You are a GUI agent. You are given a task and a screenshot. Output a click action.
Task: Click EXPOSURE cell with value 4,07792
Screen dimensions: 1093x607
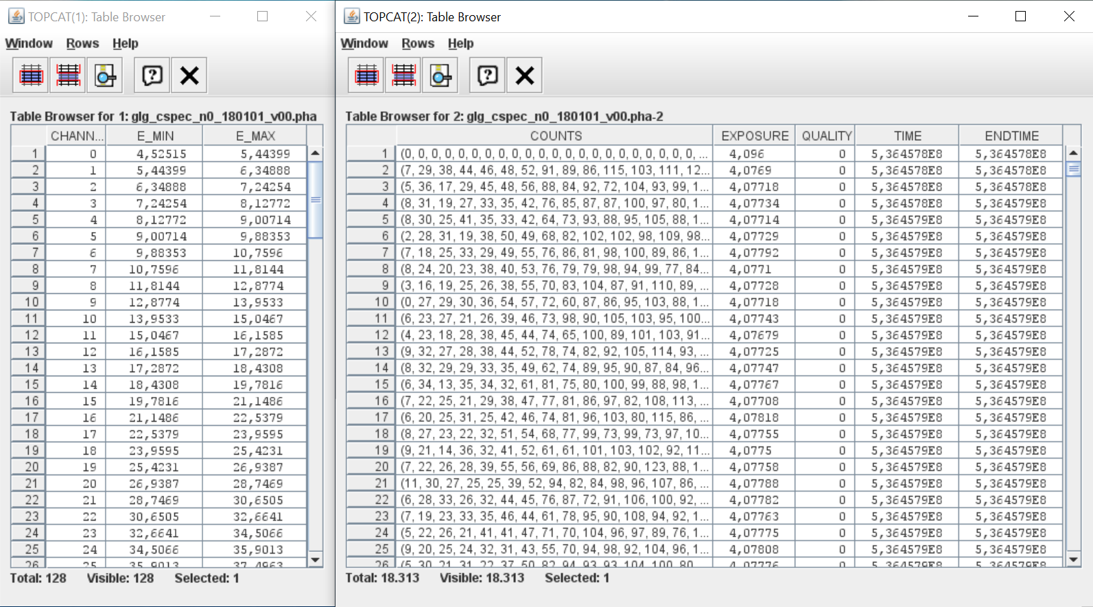(x=755, y=253)
